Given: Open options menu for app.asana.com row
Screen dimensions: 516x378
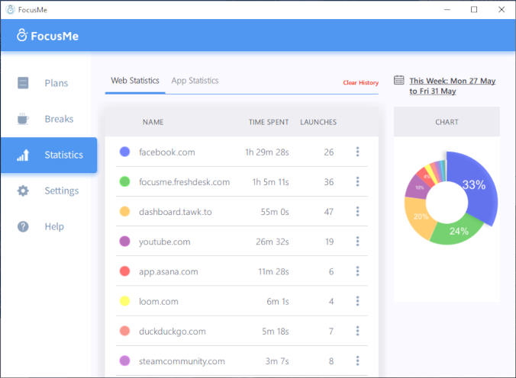Looking at the screenshot, I should pos(357,271).
